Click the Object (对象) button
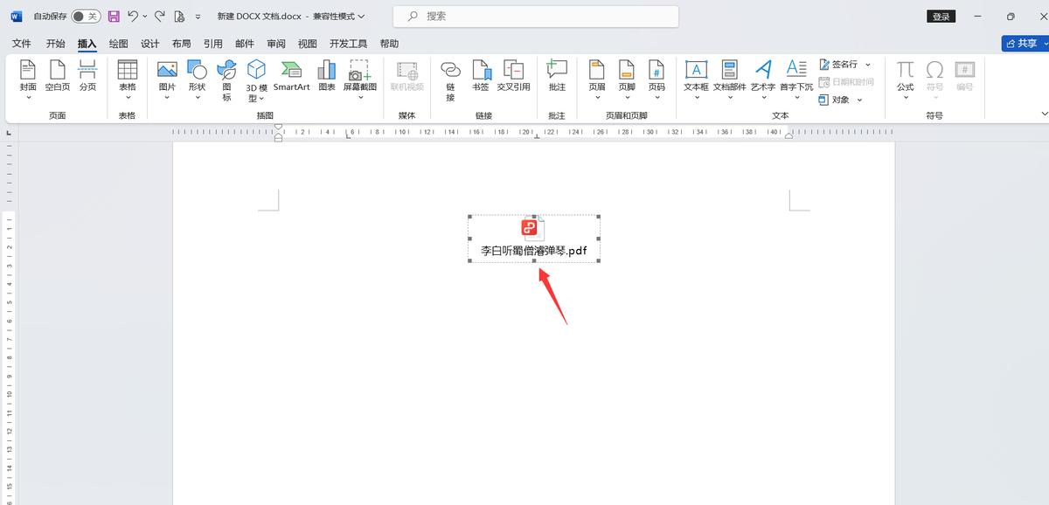The image size is (1049, 505). pos(834,100)
